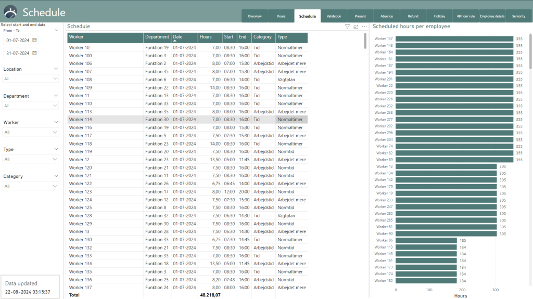Sort by the Department column header
Image resolution: width=533 pixels, height=299 pixels.
(x=157, y=37)
